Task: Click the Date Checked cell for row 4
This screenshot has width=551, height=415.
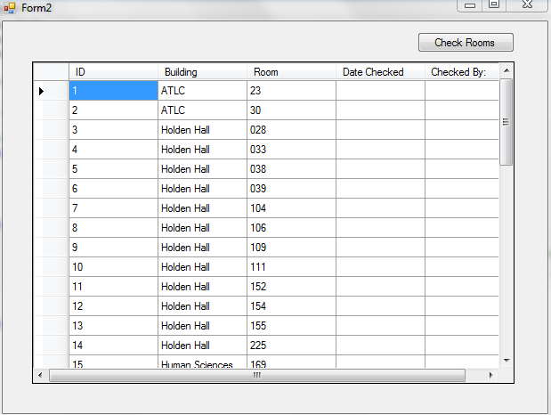Action: click(x=380, y=150)
